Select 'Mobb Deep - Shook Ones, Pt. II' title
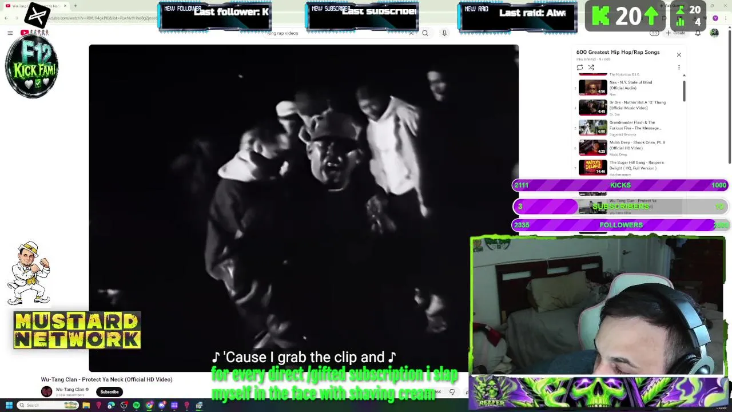 [637, 145]
